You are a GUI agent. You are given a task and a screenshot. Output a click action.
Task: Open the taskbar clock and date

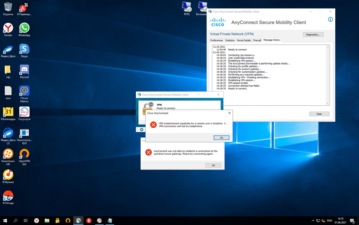pos(340,221)
